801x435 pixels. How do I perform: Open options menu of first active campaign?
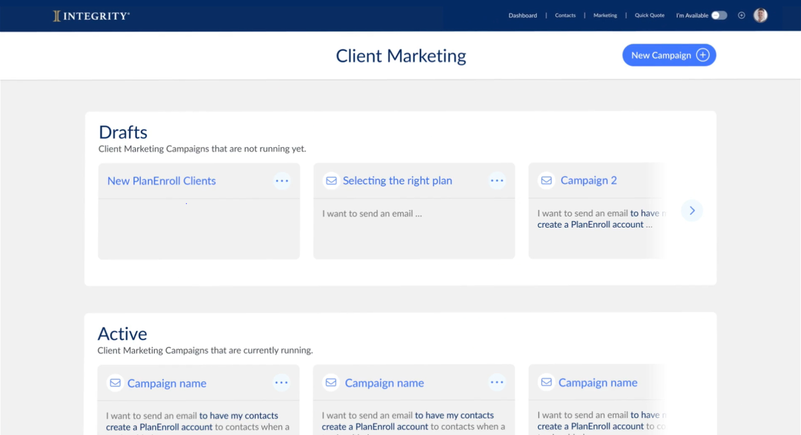click(x=281, y=383)
